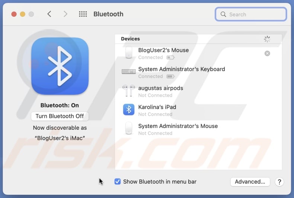Image resolution: width=294 pixels, height=198 pixels.
Task: Open the Advanced... settings
Action: tap(250, 182)
